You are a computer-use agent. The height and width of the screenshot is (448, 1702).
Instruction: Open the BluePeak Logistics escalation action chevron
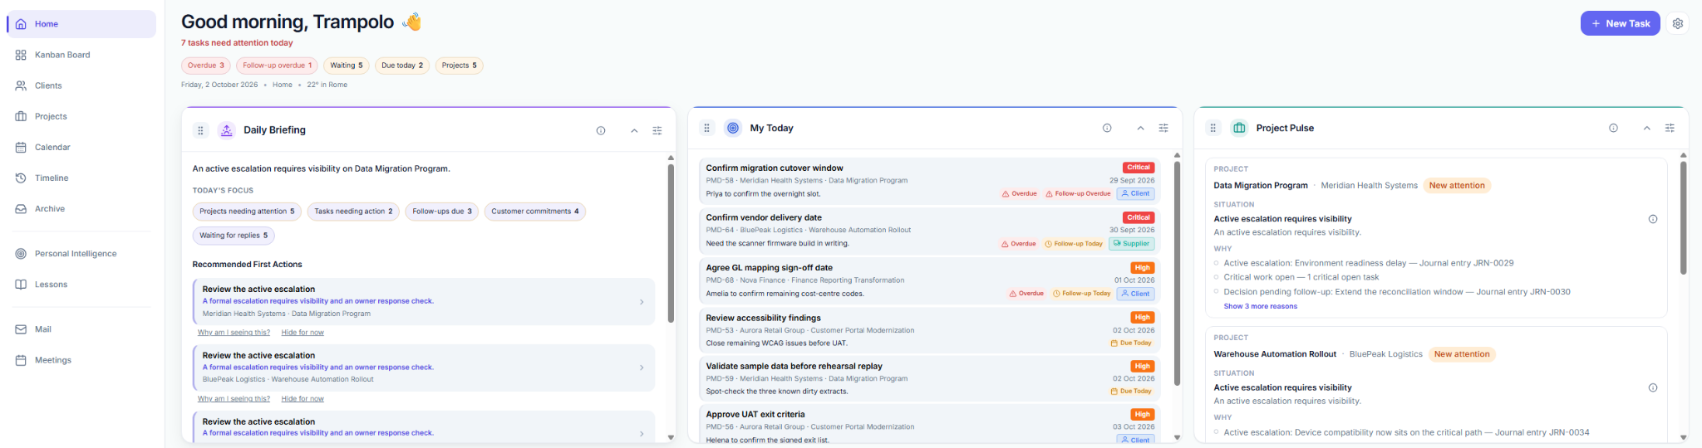pos(642,368)
